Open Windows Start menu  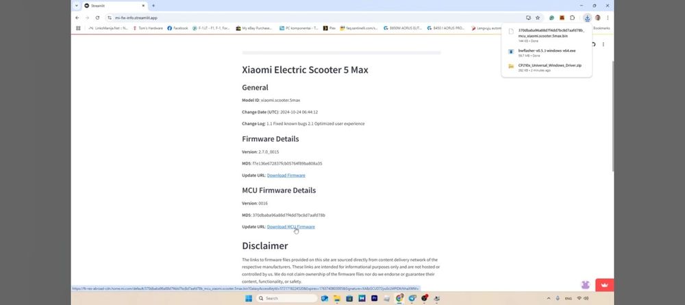249,298
